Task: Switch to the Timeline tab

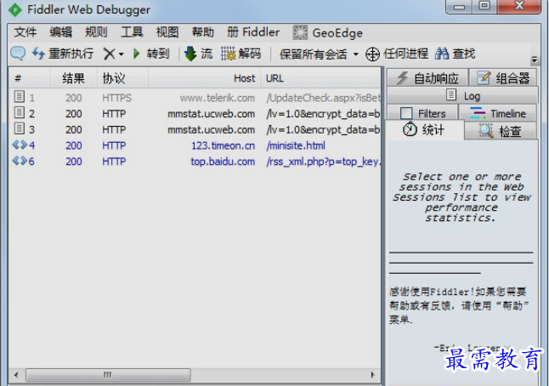Action: 497,113
